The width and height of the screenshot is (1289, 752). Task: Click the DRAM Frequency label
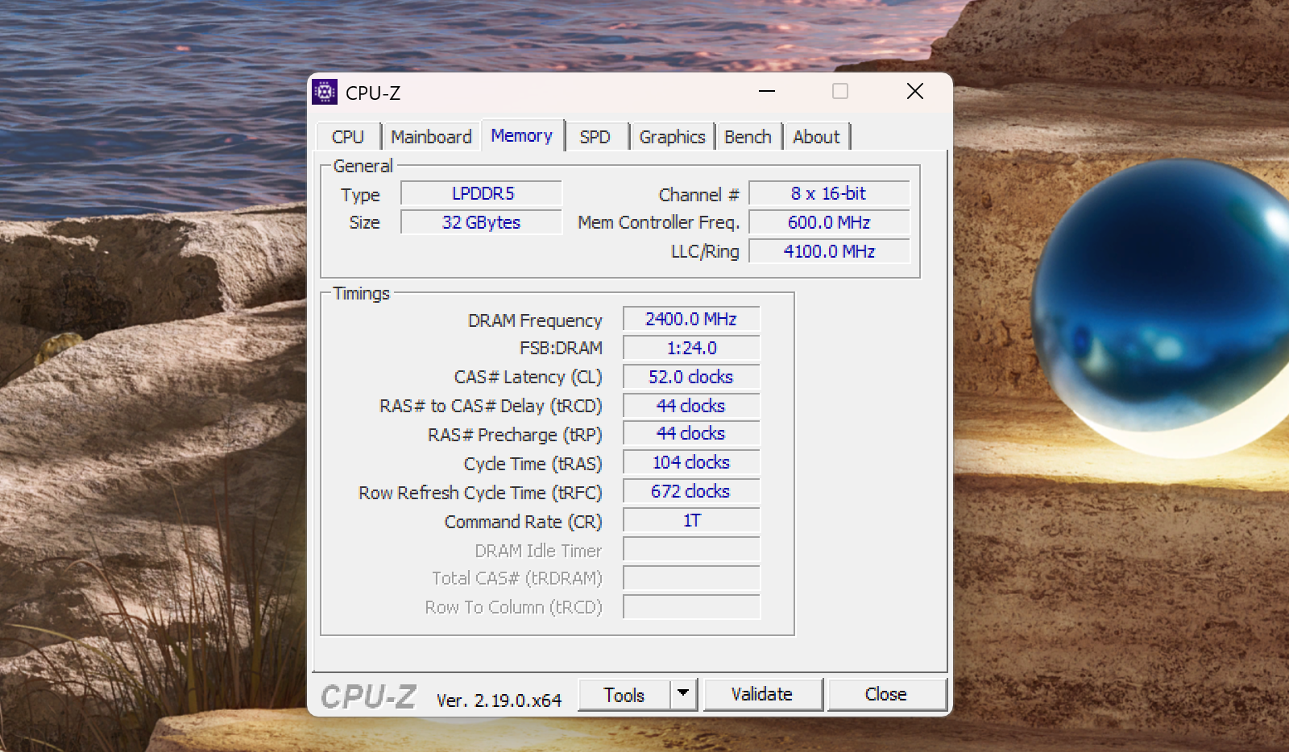[x=535, y=320]
